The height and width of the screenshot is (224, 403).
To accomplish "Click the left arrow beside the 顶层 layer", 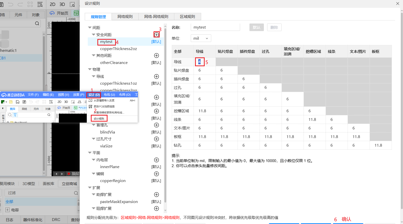I will pos(57,174).
